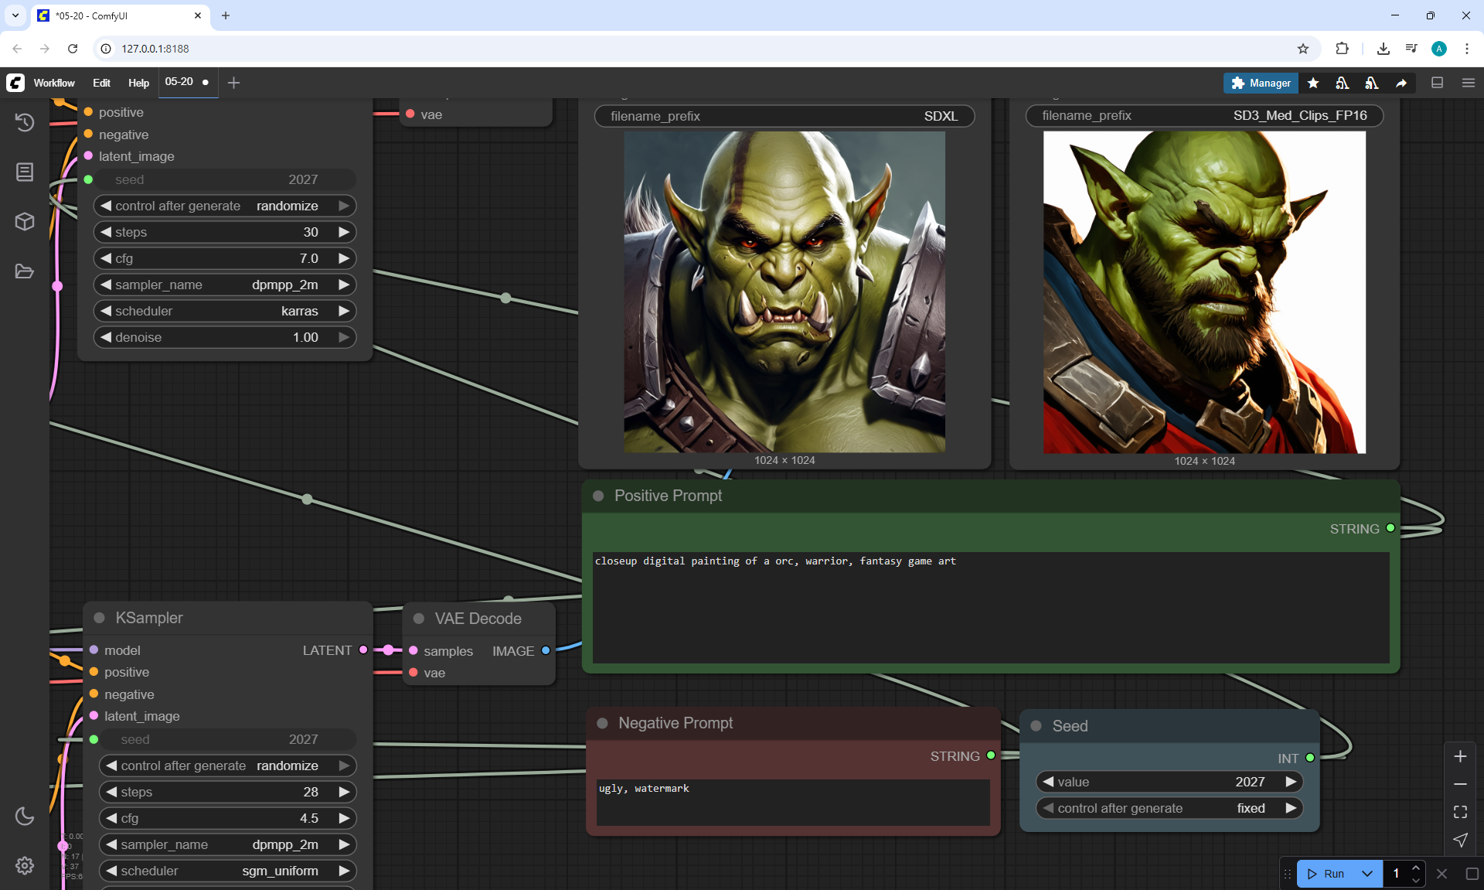Image resolution: width=1484 pixels, height=890 pixels.
Task: Open the Workflow menu
Action: coord(54,83)
